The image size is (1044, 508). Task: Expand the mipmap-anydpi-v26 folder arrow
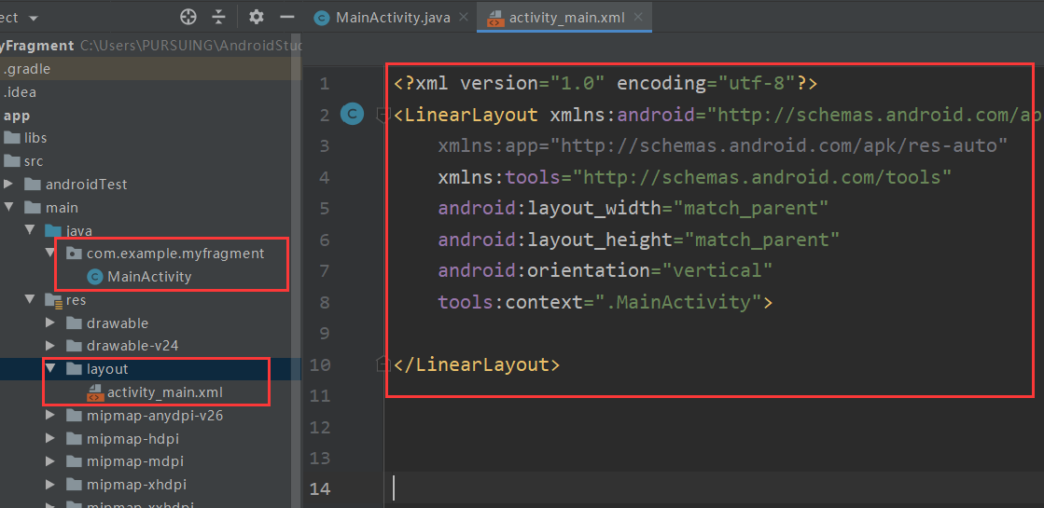point(50,416)
